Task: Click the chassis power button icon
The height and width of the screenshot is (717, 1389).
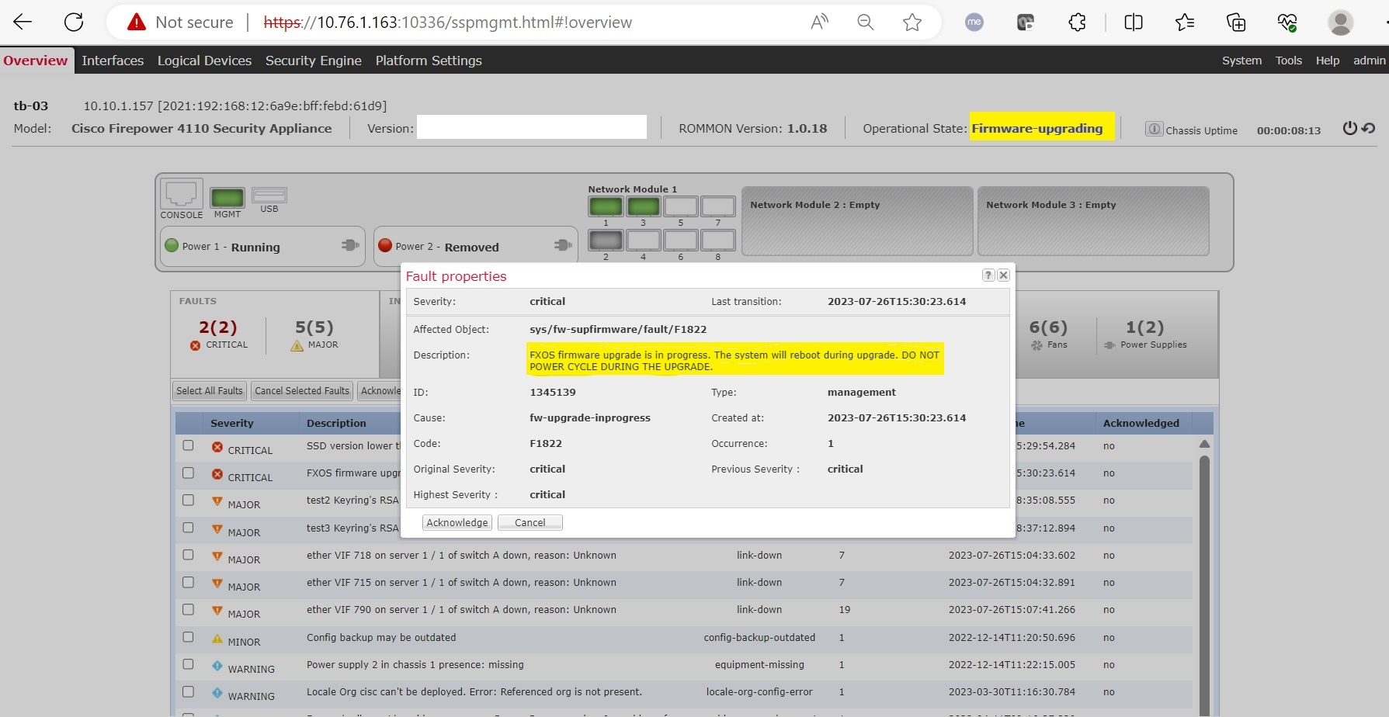Action: tap(1349, 128)
